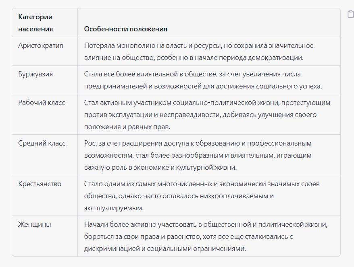The height and width of the screenshot is (267, 354).
Task: Click the word "предпринимателей" in the Буржуазия row
Action: point(115,86)
